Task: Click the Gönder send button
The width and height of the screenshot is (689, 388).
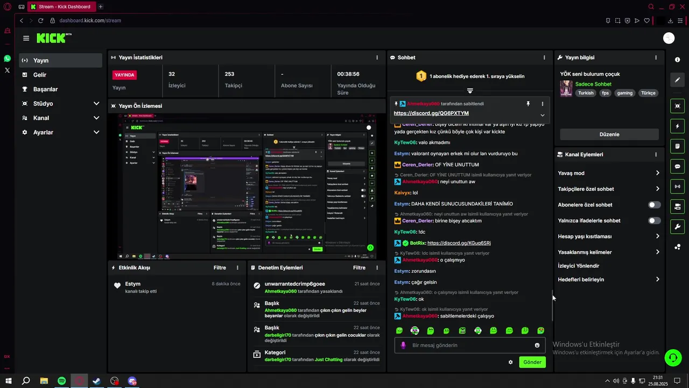Action: [x=532, y=362]
